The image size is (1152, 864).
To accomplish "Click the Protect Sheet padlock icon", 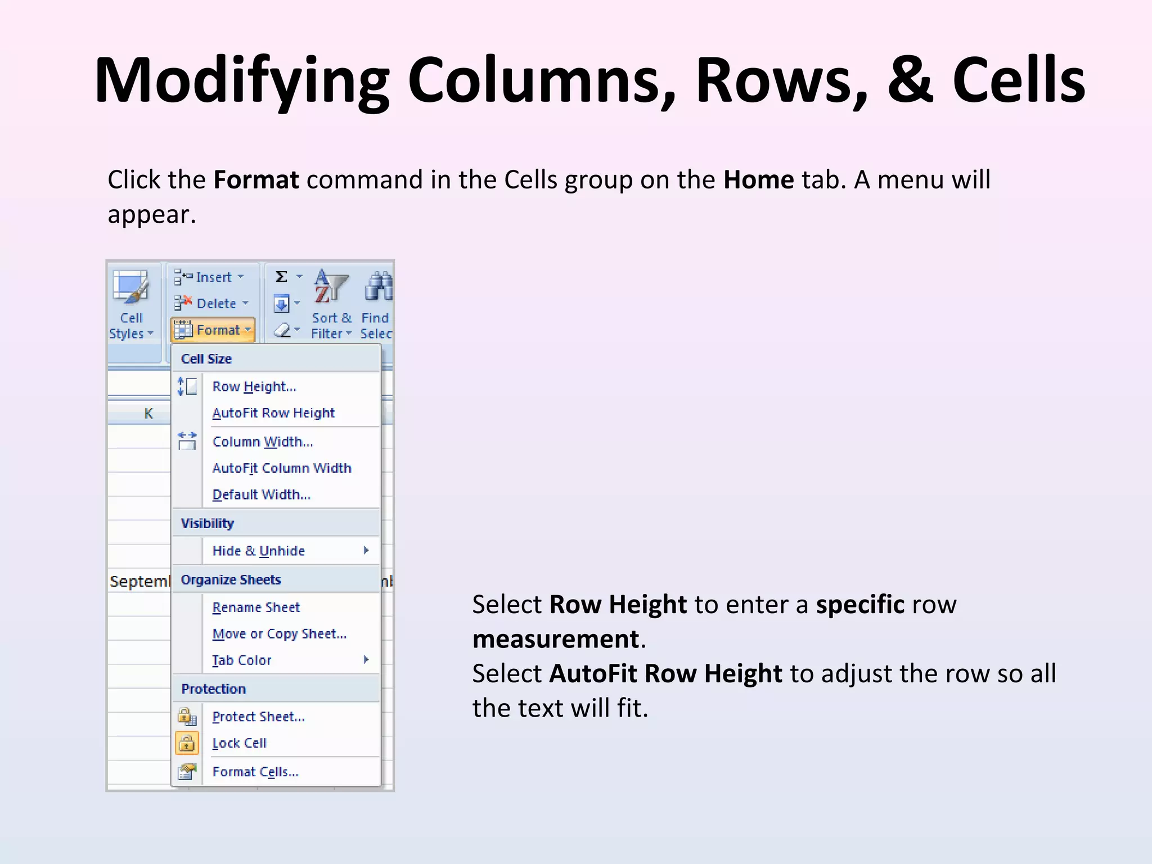I will [x=187, y=717].
